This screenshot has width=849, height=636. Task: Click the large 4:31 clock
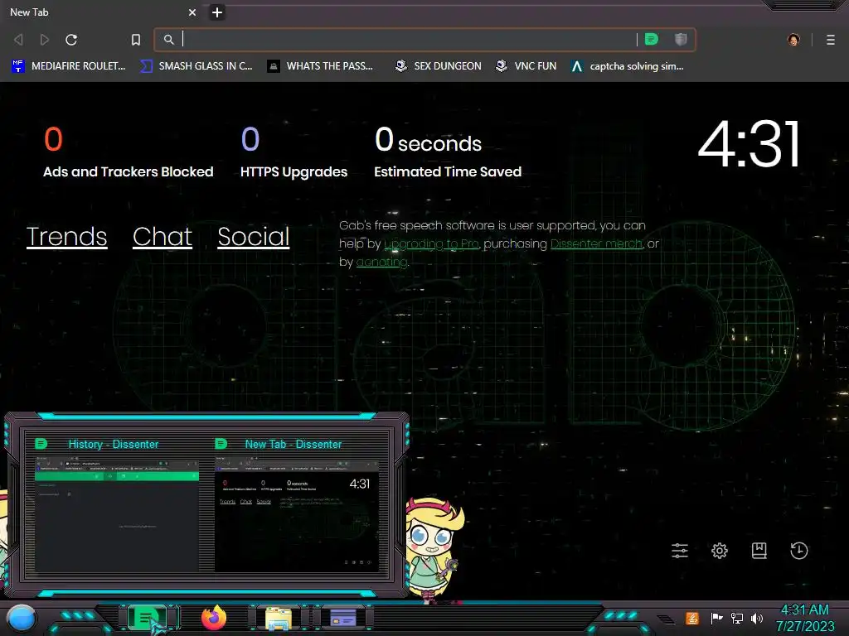(750, 144)
